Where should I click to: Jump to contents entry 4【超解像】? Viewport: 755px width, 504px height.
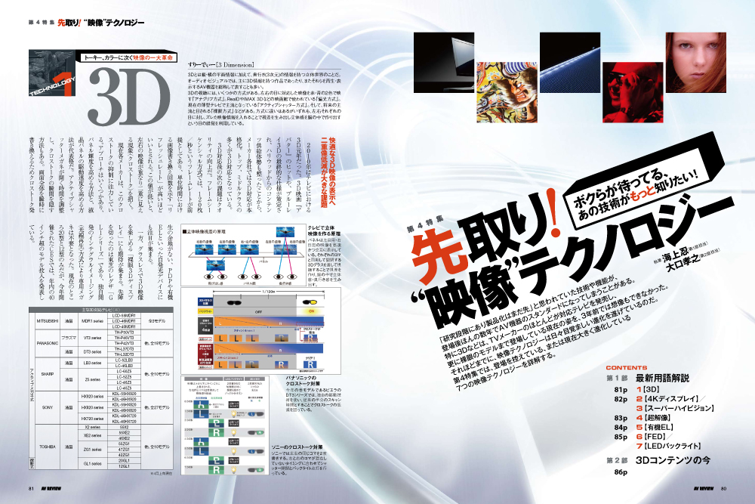[655, 418]
